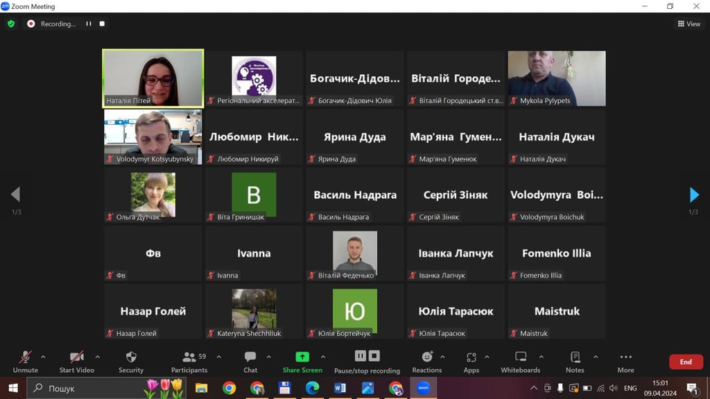Pause the recording in top bar

(89, 24)
